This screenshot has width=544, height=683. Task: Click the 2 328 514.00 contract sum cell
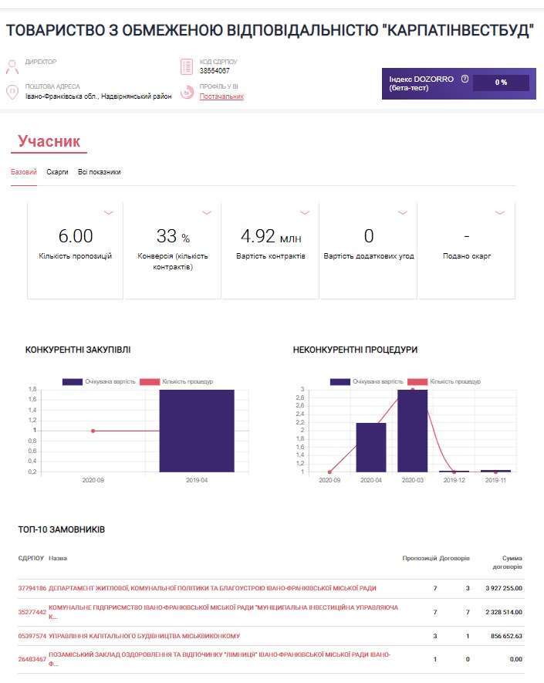504,612
